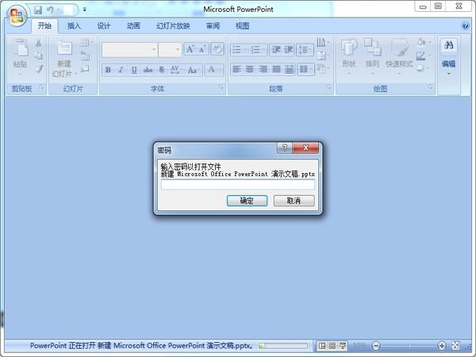The image size is (476, 357).
Task: Toggle Bold formatting
Action: click(108, 70)
